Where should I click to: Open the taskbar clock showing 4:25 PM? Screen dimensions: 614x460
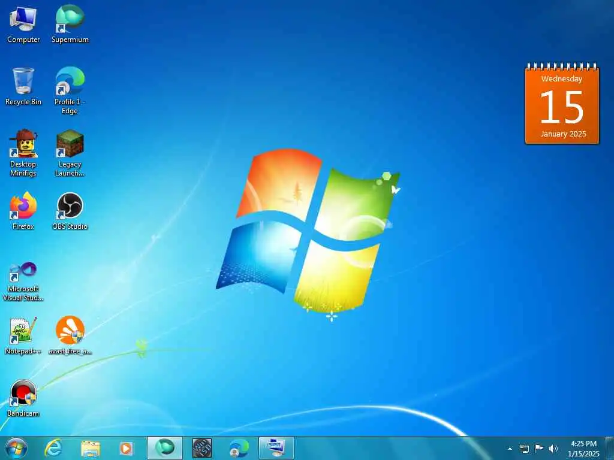(583, 449)
